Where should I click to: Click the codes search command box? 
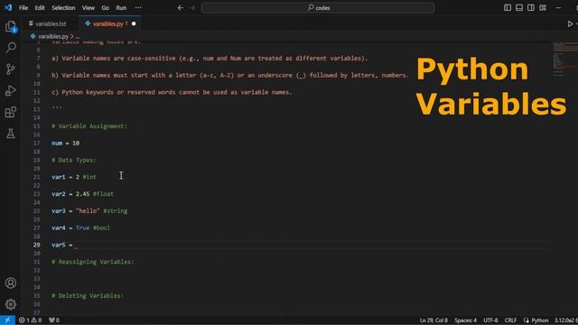pyautogui.click(x=318, y=8)
